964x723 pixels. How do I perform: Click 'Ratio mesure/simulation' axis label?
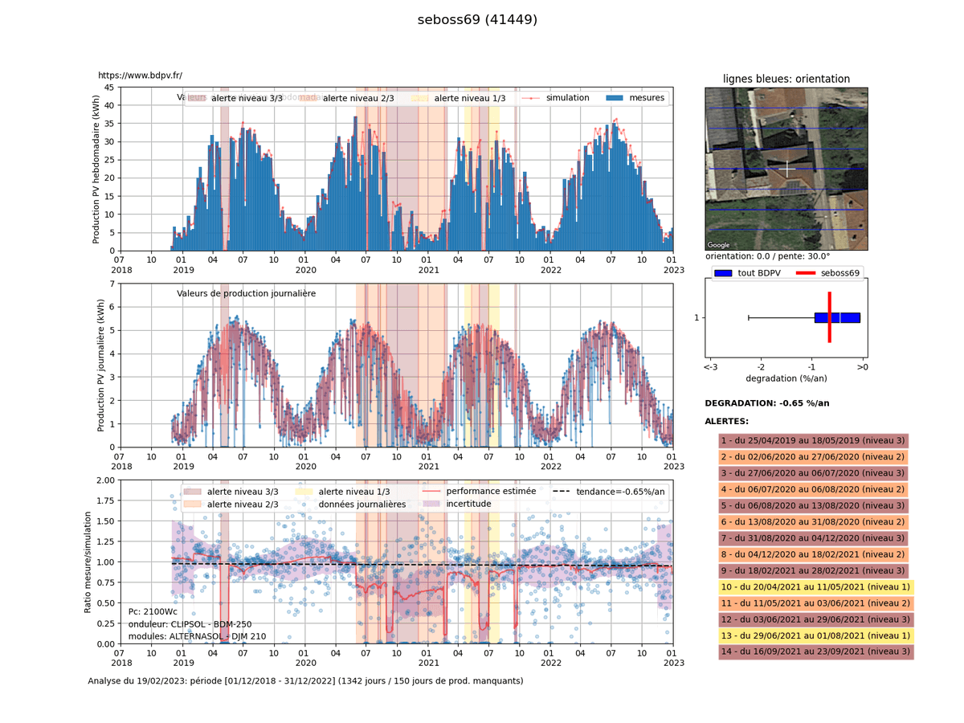click(x=88, y=562)
